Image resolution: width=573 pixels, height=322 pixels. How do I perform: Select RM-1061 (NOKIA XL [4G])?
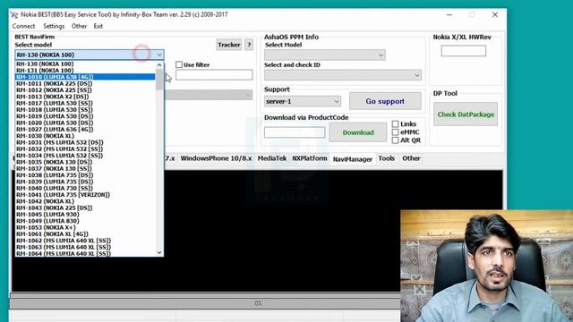click(x=85, y=234)
